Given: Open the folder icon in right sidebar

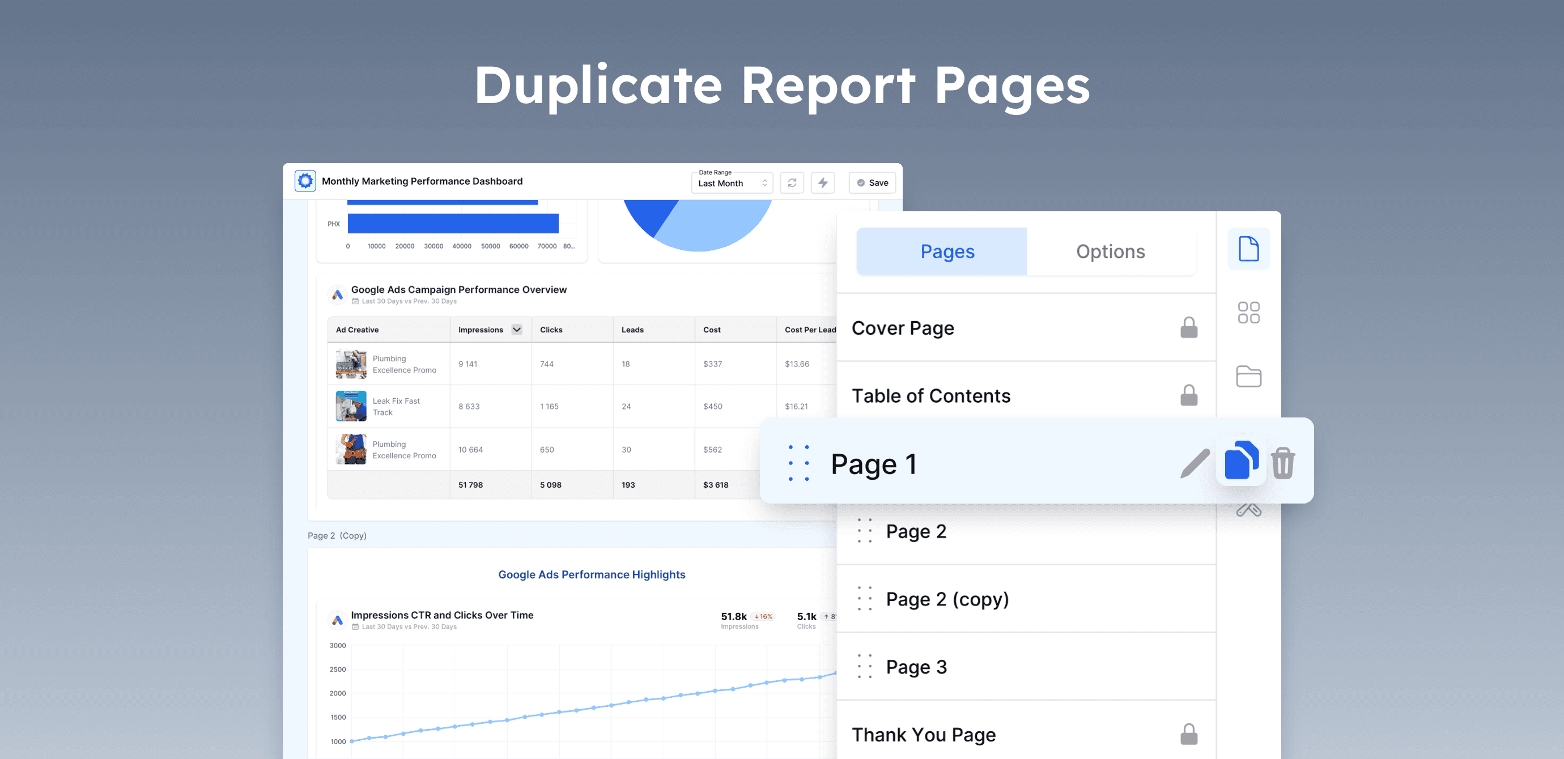Looking at the screenshot, I should (1248, 376).
